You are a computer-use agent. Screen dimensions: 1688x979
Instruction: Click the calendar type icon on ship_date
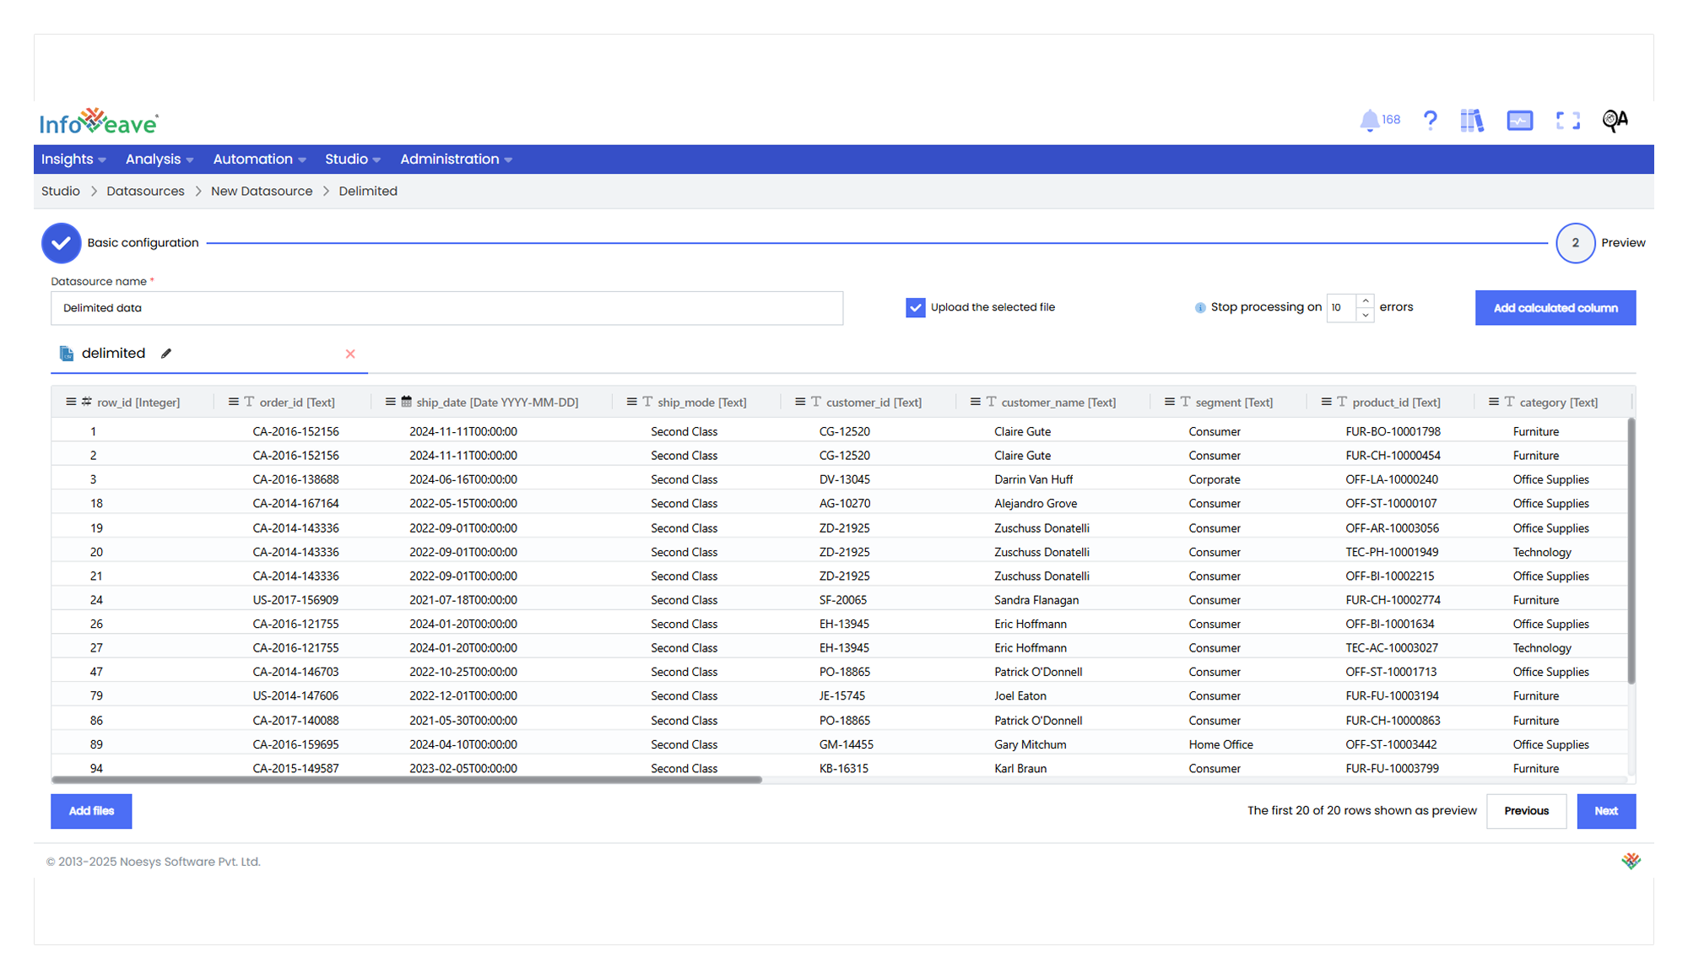(407, 402)
